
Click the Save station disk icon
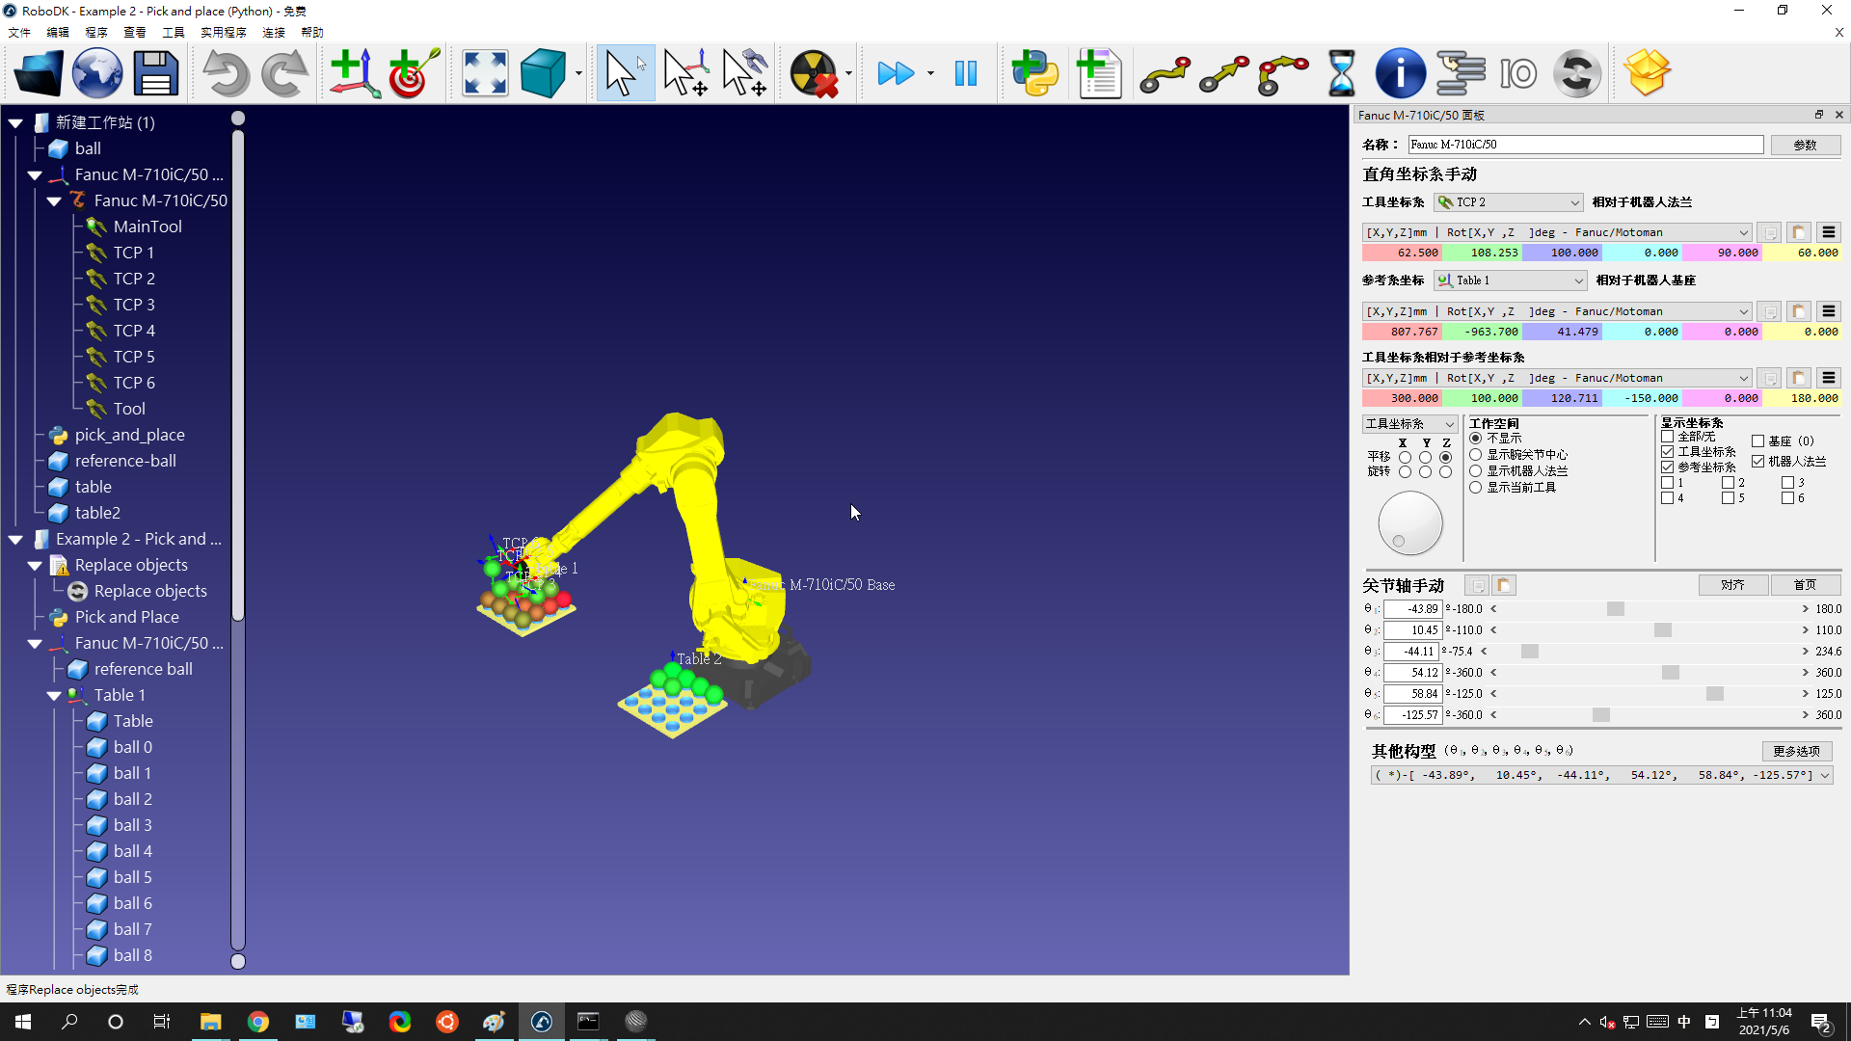(156, 74)
